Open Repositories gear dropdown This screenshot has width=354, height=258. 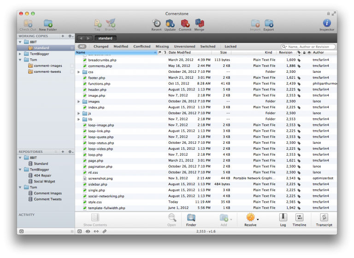click(71, 152)
